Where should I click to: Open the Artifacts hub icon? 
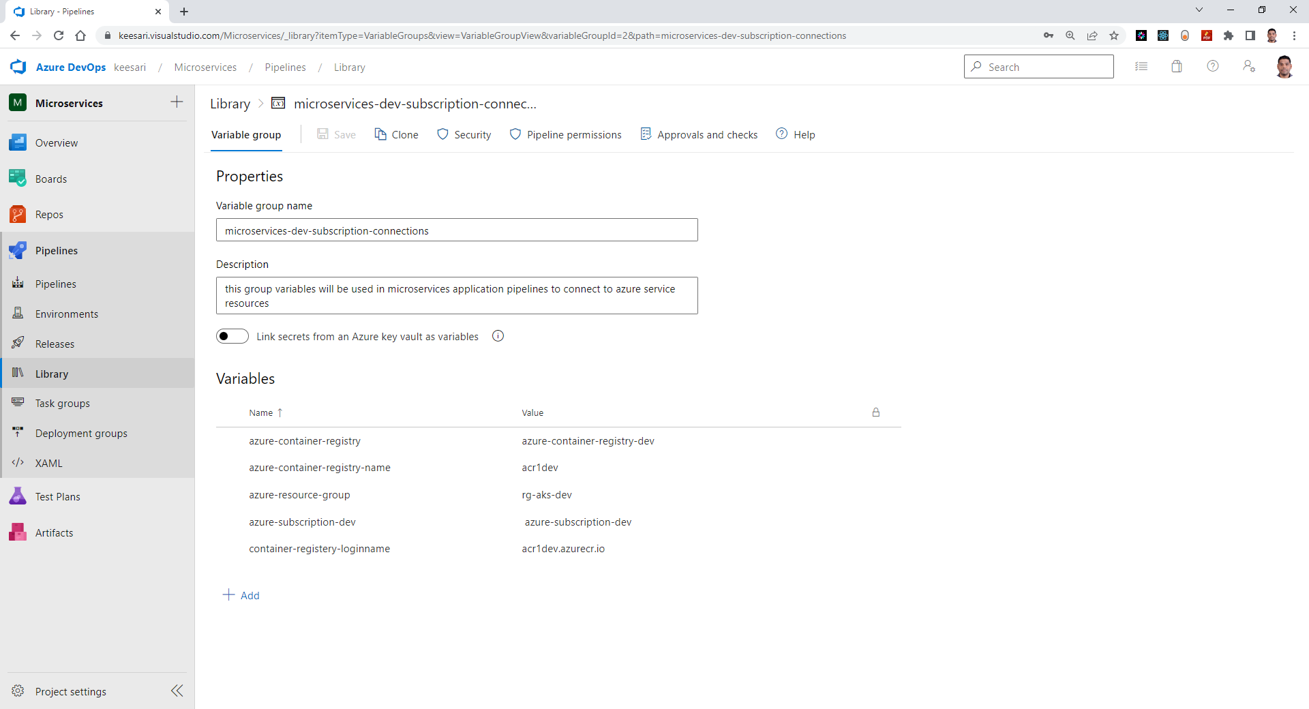18,532
